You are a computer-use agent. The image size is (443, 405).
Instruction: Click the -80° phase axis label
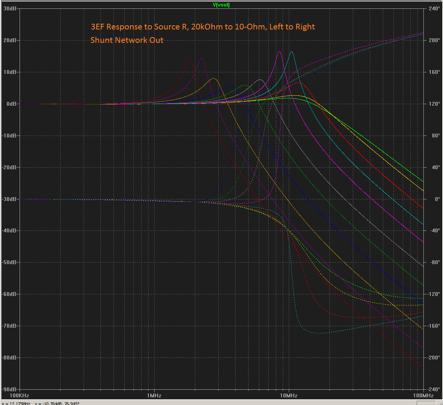435,263
